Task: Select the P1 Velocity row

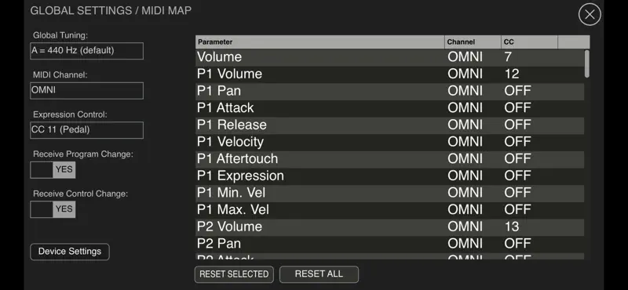Action: (x=389, y=142)
